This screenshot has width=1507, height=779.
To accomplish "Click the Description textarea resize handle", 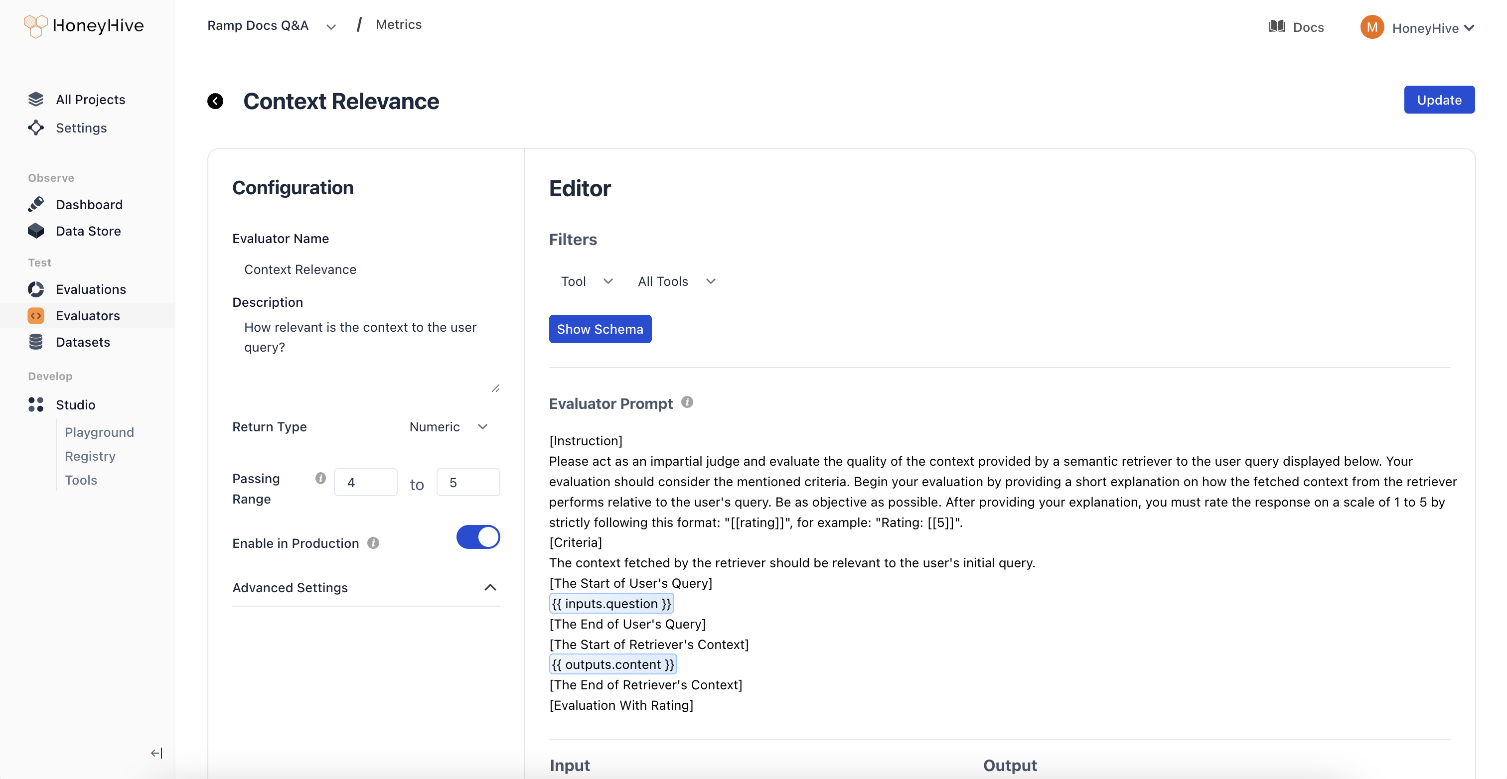I will (x=495, y=389).
